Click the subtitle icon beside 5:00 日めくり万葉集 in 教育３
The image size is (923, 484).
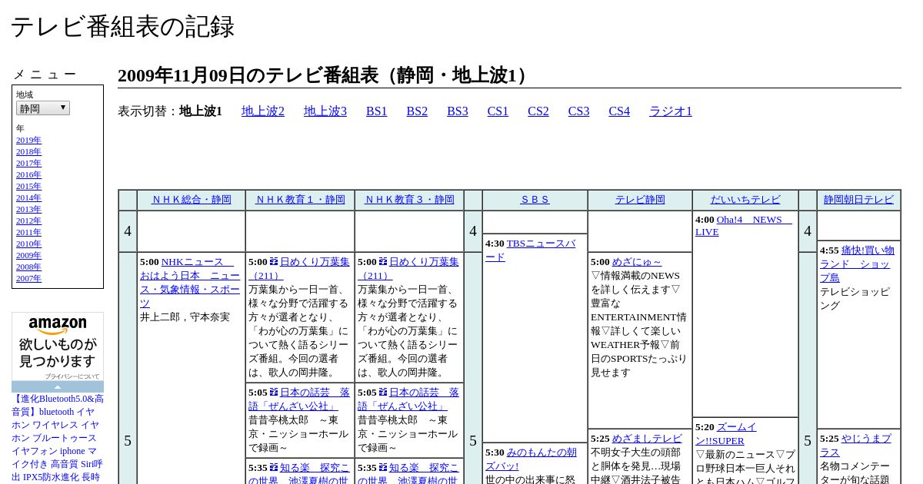383,262
